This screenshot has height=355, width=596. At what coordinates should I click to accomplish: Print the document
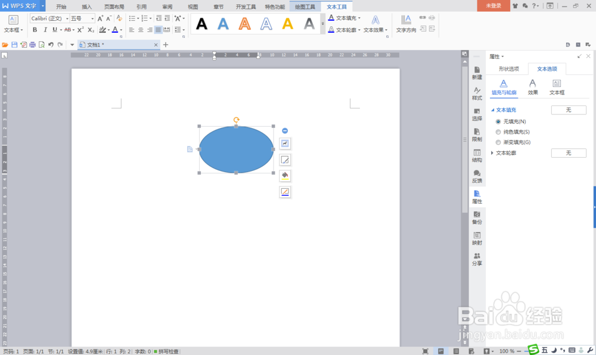pyautogui.click(x=33, y=45)
